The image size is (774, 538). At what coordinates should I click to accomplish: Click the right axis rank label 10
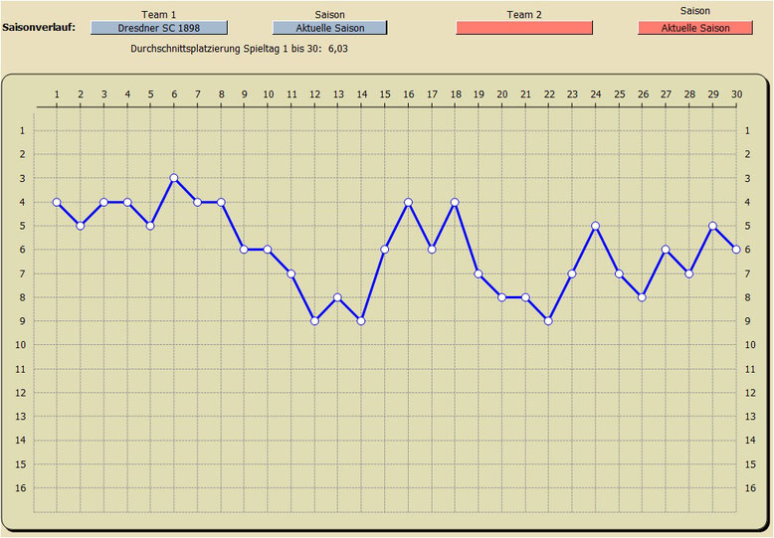point(750,344)
